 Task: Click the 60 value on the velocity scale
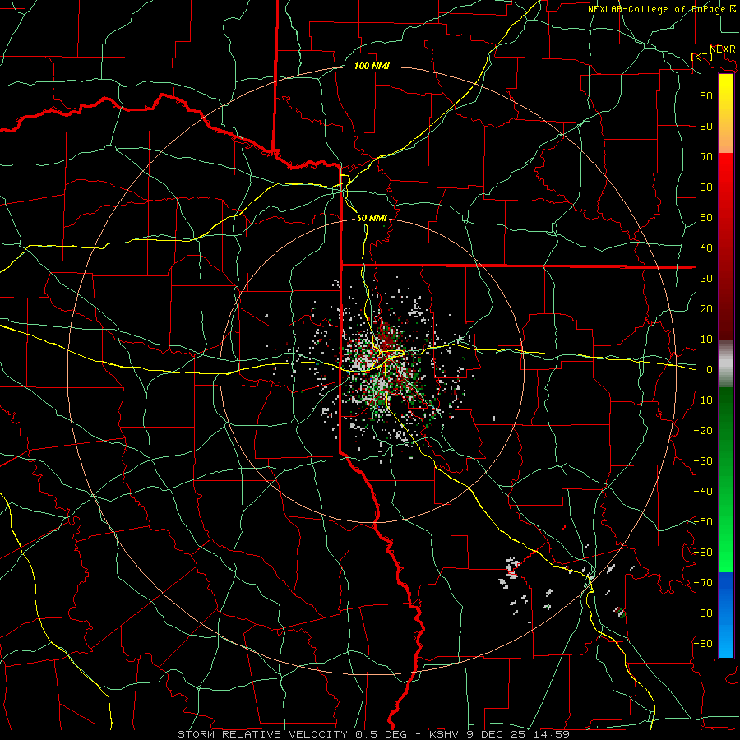click(706, 187)
